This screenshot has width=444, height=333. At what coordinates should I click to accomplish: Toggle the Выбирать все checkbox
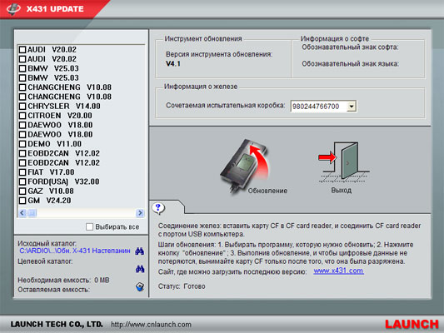click(89, 226)
